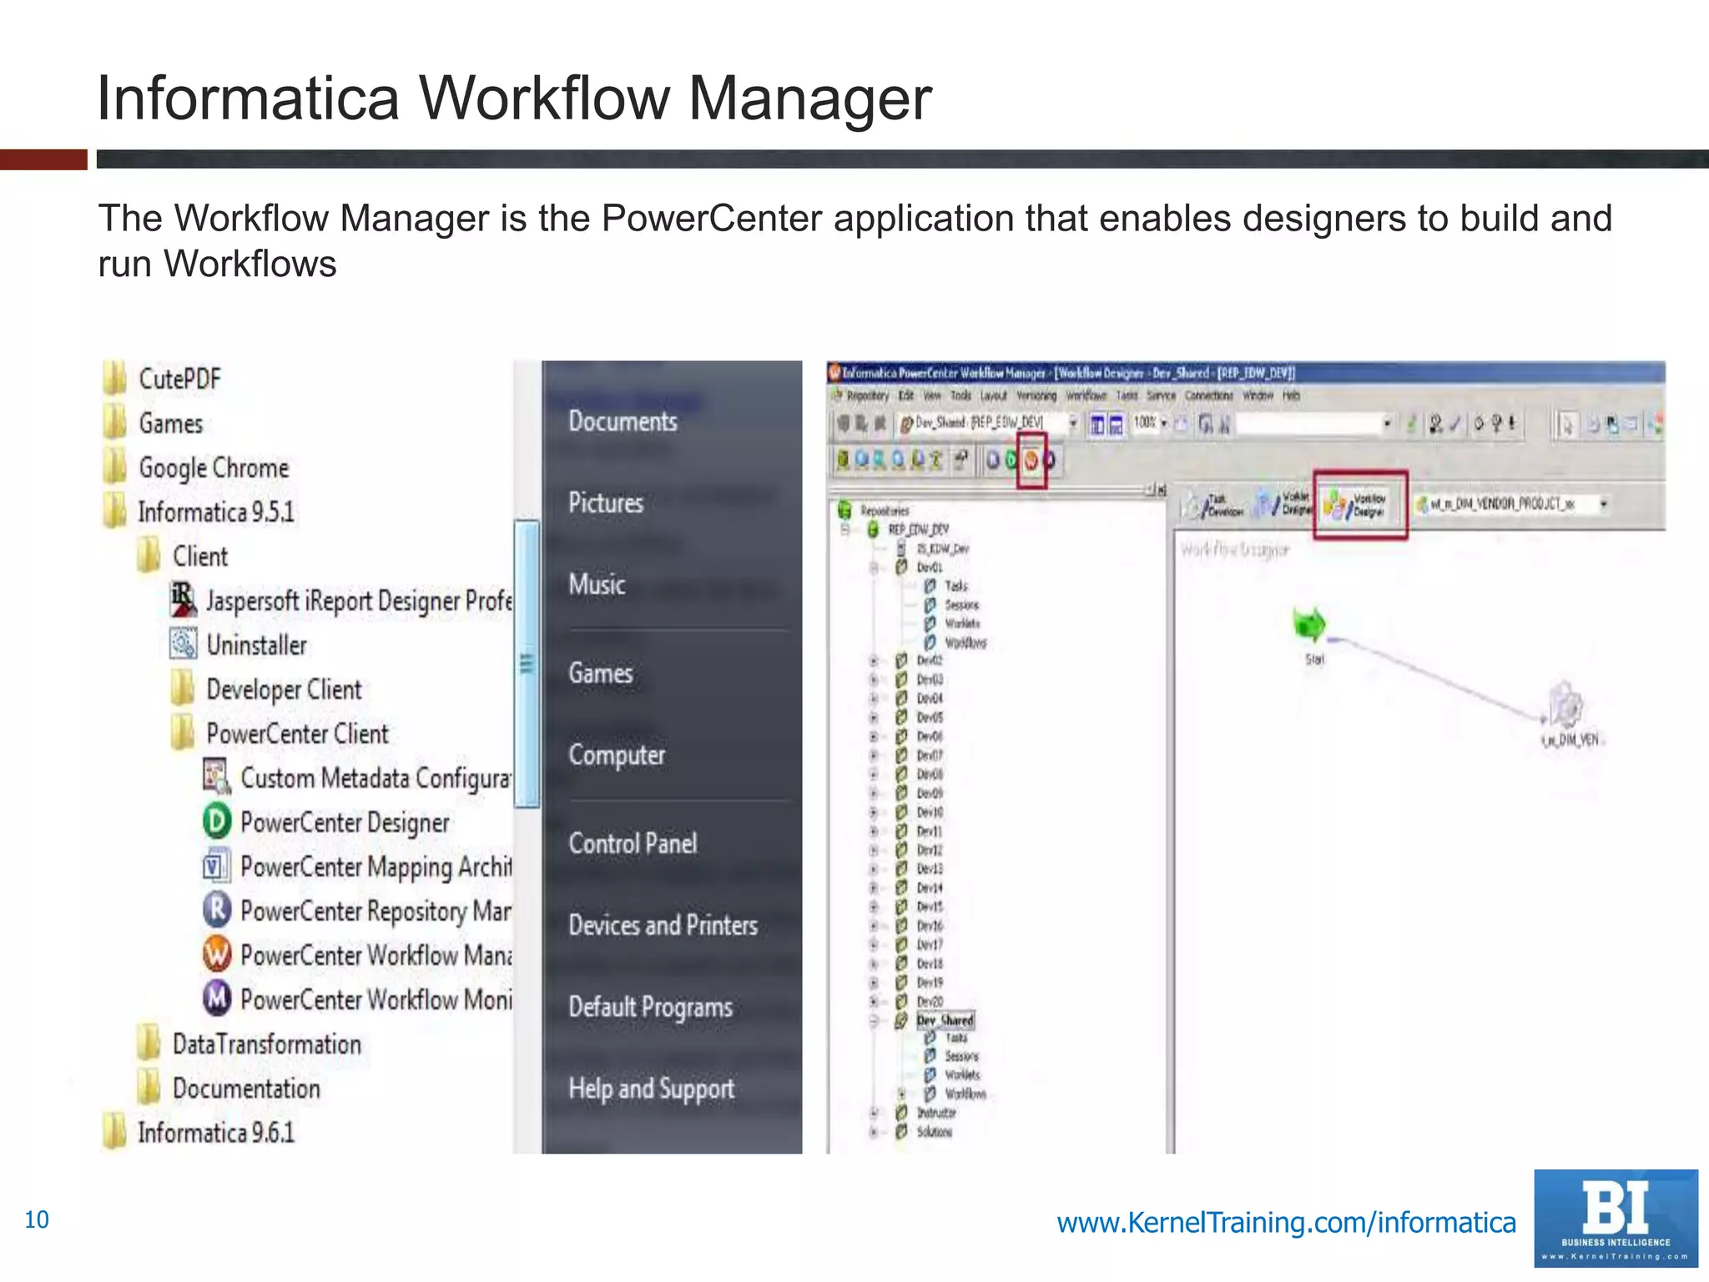This screenshot has width=1709, height=1282.
Task: Open Help and Support
Action: point(651,1088)
